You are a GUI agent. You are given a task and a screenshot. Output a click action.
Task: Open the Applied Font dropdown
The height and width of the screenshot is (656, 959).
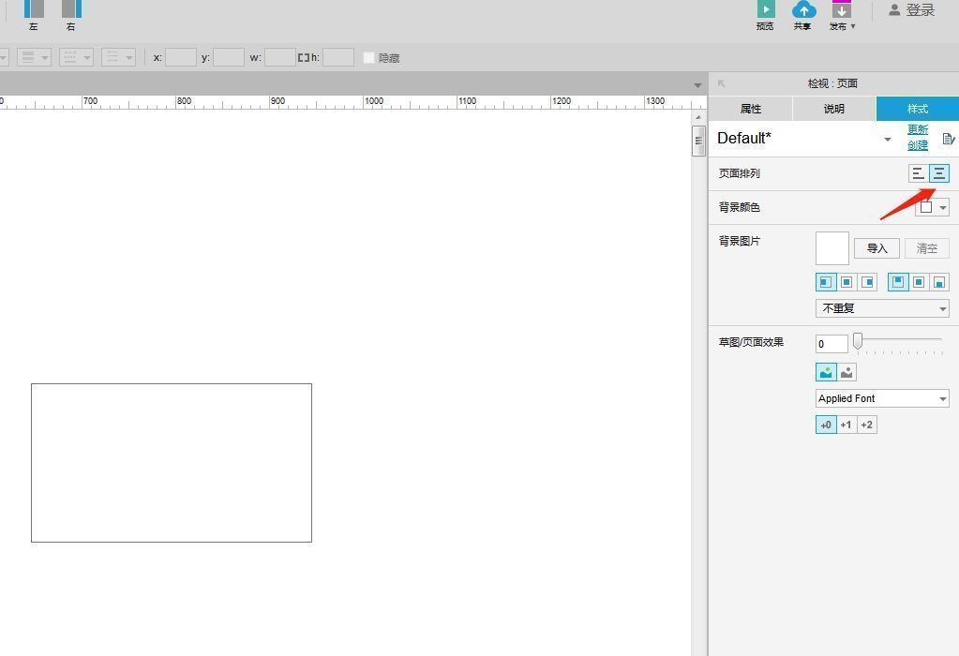(882, 398)
